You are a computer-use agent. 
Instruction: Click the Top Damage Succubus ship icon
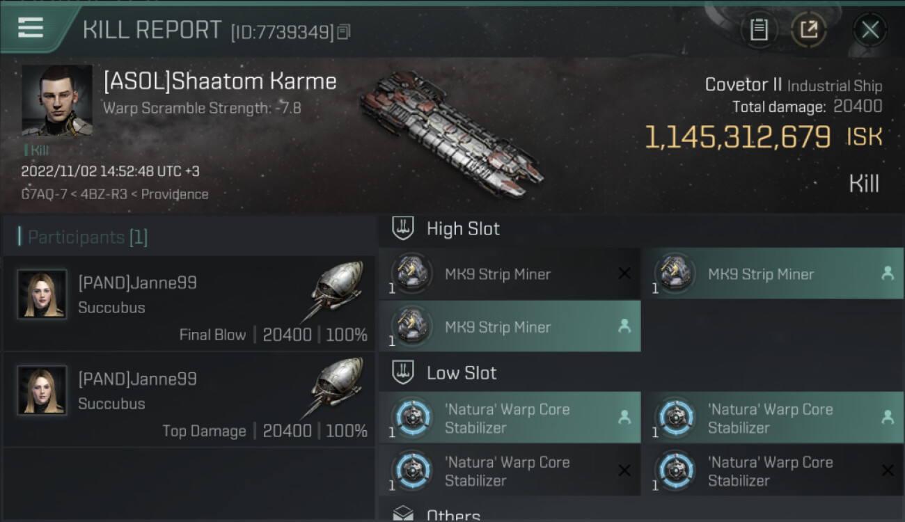click(x=336, y=387)
